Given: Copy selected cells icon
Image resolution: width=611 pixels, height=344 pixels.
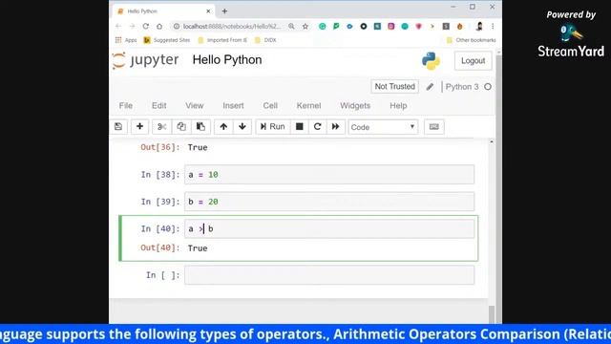Looking at the screenshot, I should 181,127.
